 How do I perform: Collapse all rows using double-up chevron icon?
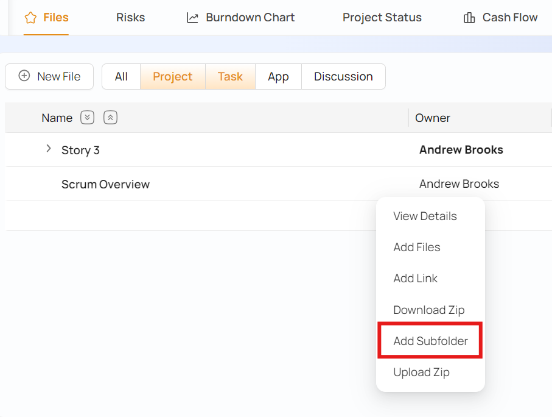[x=110, y=118]
